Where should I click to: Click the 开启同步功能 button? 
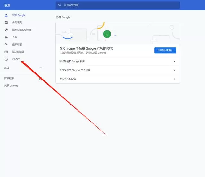[165, 50]
